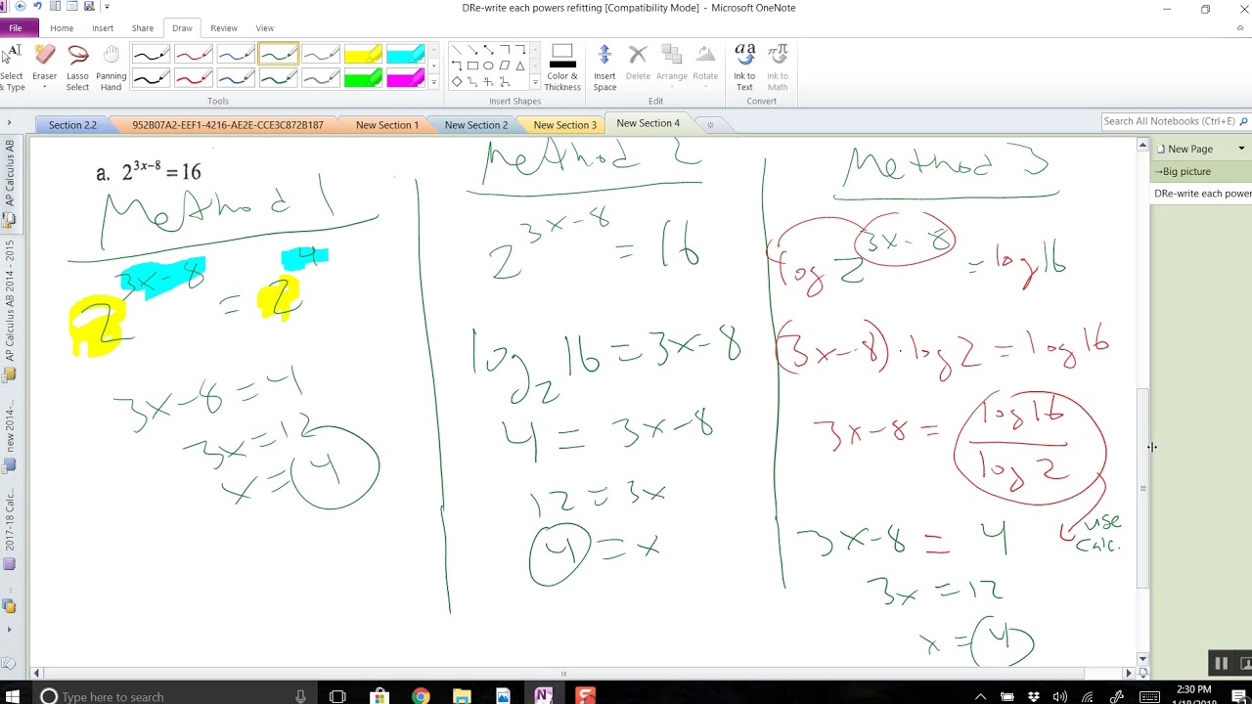1252x704 pixels.
Task: Activate the Lasso Select tool
Action: (x=77, y=68)
